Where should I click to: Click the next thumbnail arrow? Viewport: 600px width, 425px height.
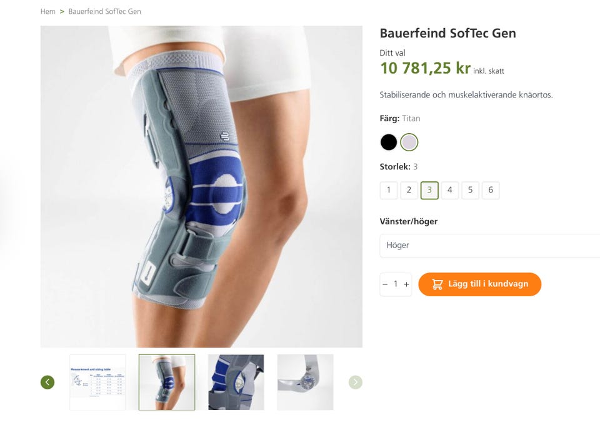(355, 382)
